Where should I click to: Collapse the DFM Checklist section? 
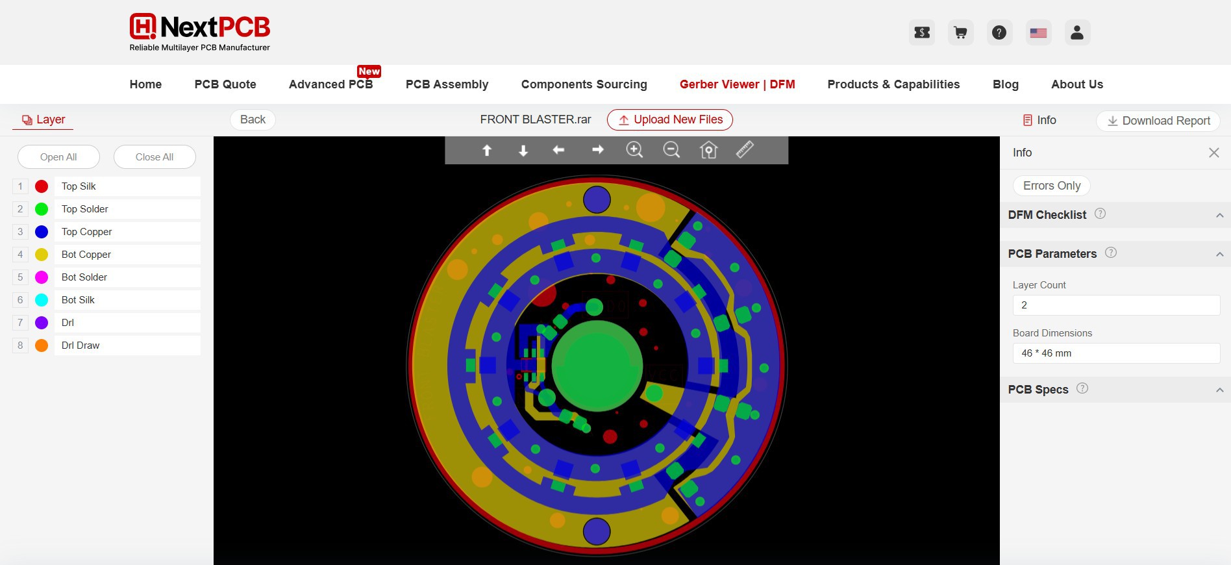[x=1219, y=215]
